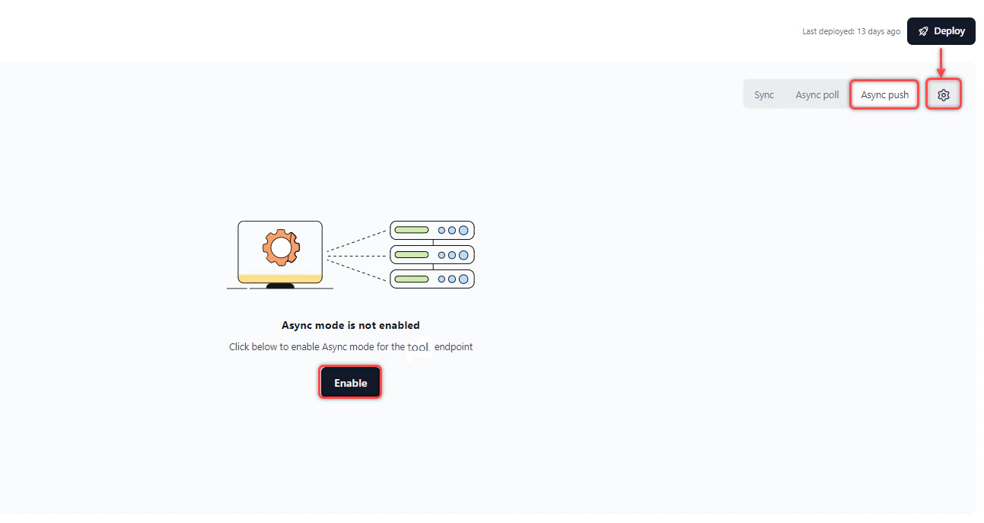Click the tool endpoint label in the description
984x523 pixels.
pyautogui.click(x=419, y=347)
